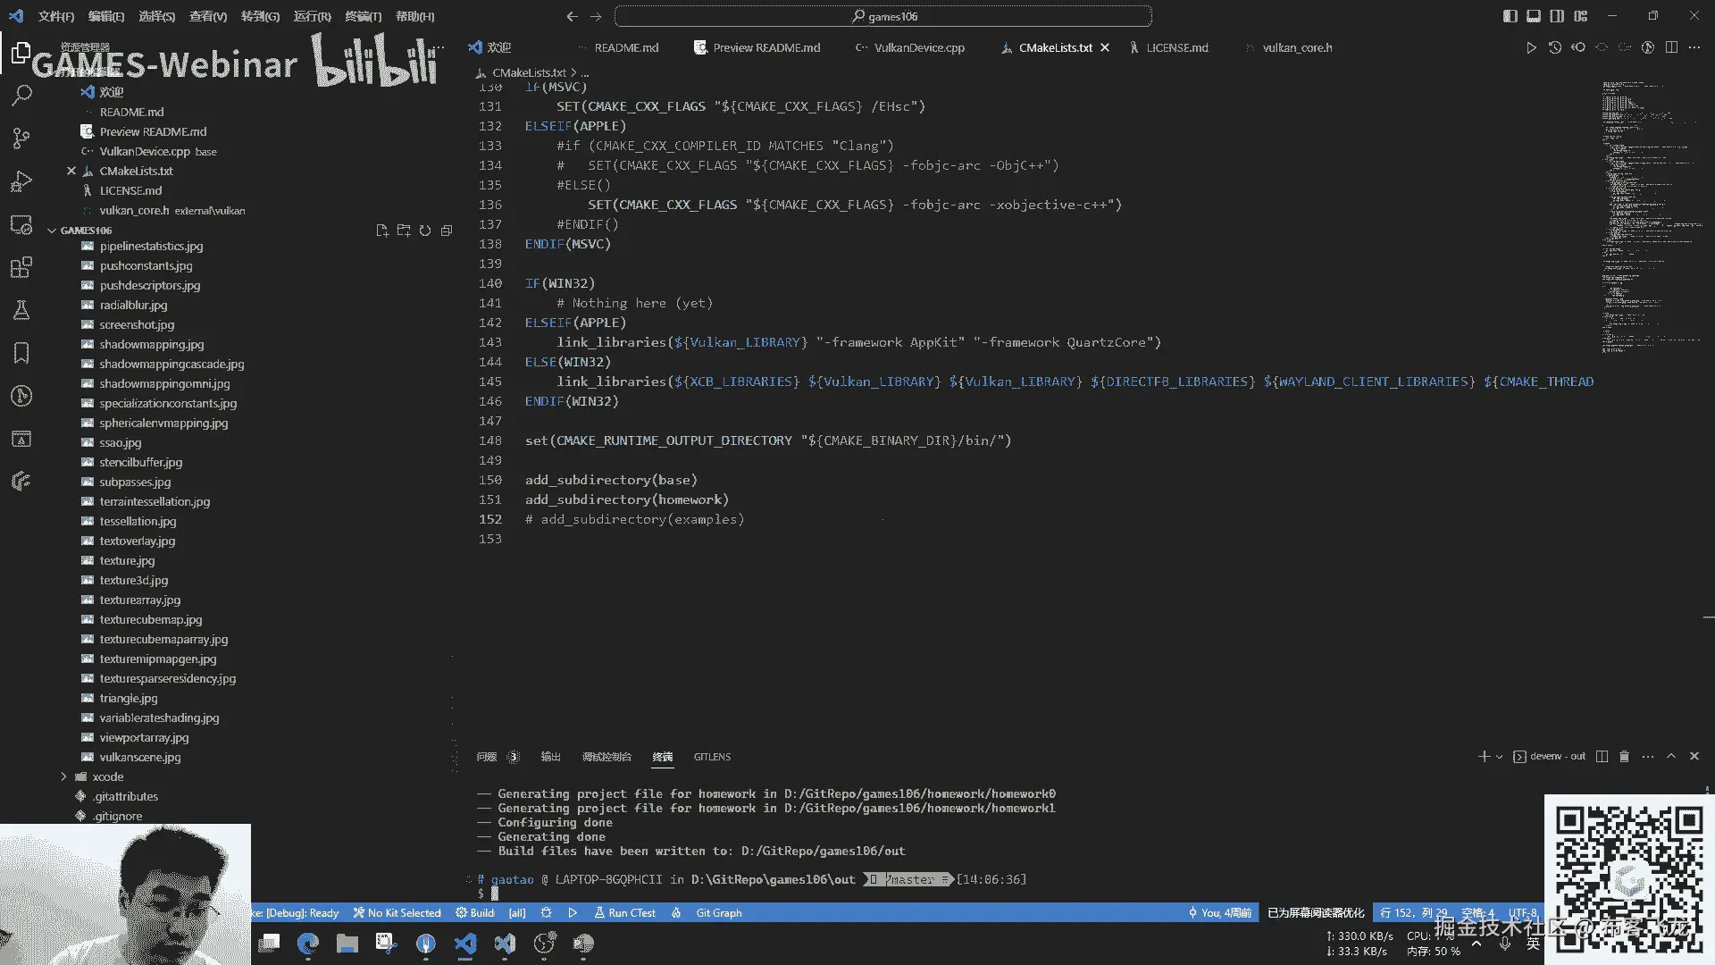This screenshot has width=1715, height=965.
Task: Open the Source Control view
Action: coord(21,138)
